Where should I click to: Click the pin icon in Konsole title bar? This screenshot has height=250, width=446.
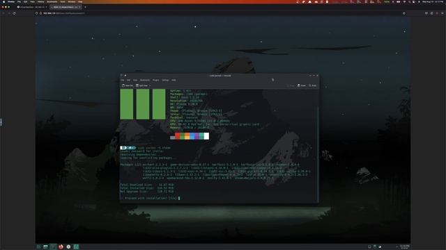click(125, 76)
